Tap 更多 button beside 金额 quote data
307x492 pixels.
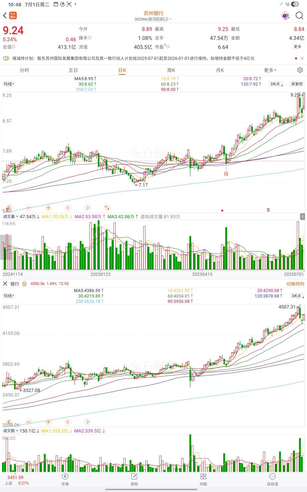tap(297, 47)
